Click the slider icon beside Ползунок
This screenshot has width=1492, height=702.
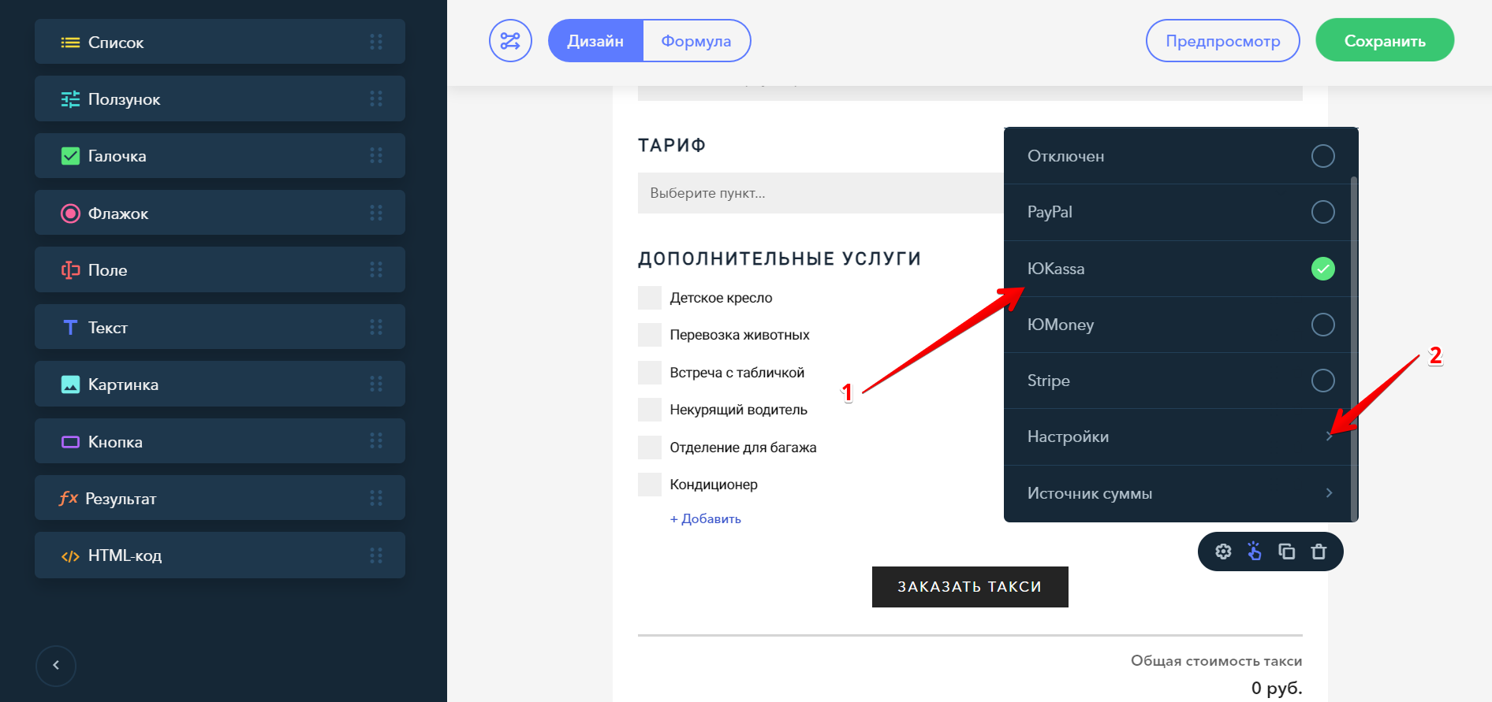click(x=70, y=99)
